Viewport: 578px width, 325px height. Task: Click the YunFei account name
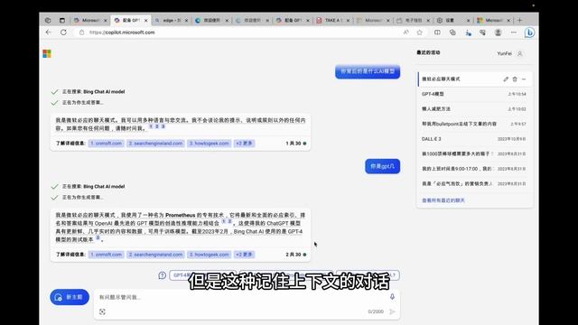504,53
